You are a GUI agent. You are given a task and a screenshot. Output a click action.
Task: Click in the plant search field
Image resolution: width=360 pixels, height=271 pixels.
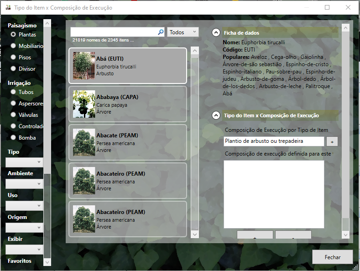click(x=114, y=32)
